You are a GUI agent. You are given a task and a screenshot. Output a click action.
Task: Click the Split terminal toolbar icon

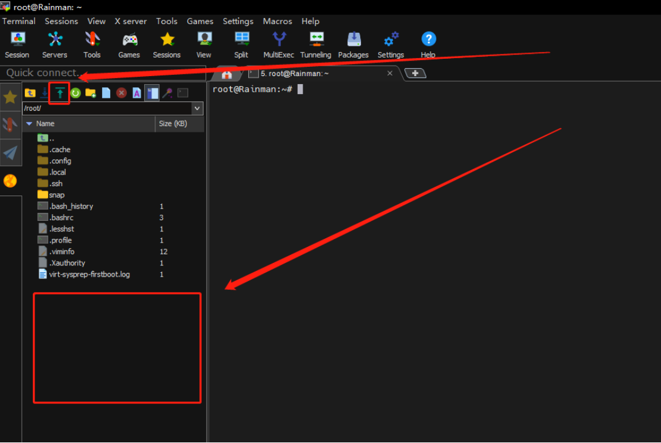(x=241, y=45)
